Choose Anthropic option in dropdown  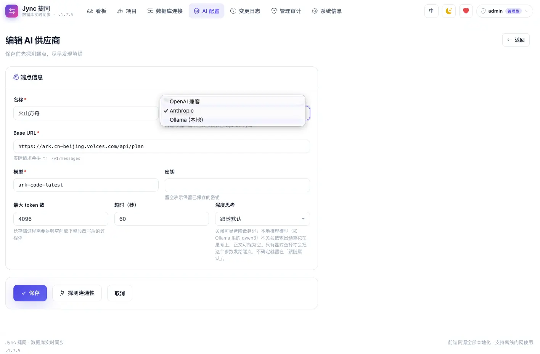click(x=233, y=111)
